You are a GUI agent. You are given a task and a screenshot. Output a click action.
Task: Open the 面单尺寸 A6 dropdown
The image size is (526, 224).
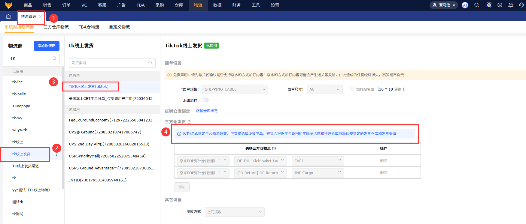(x=324, y=89)
